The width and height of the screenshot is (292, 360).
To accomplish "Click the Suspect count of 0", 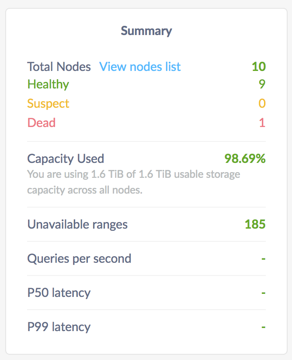I will pos(262,103).
